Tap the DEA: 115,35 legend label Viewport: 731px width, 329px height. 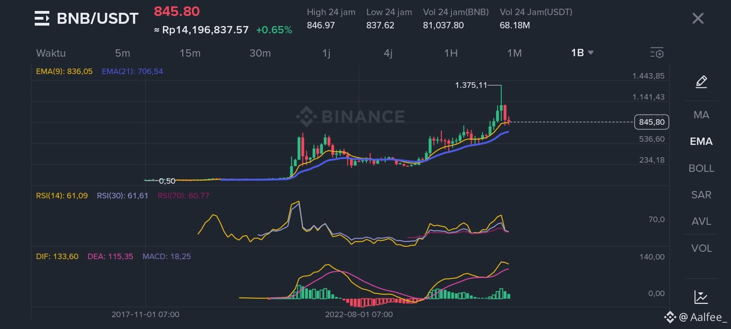coord(110,256)
